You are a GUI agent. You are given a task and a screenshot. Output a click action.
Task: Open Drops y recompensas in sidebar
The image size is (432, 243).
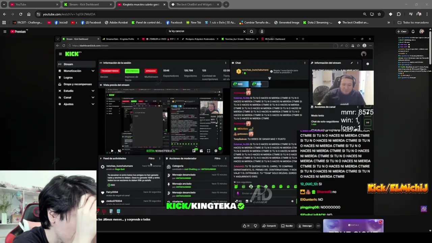pyautogui.click(x=77, y=84)
